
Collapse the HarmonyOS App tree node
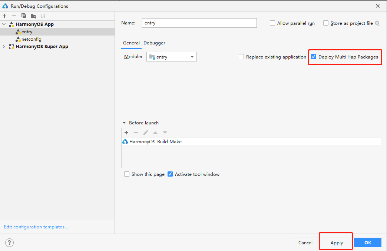pos(4,24)
